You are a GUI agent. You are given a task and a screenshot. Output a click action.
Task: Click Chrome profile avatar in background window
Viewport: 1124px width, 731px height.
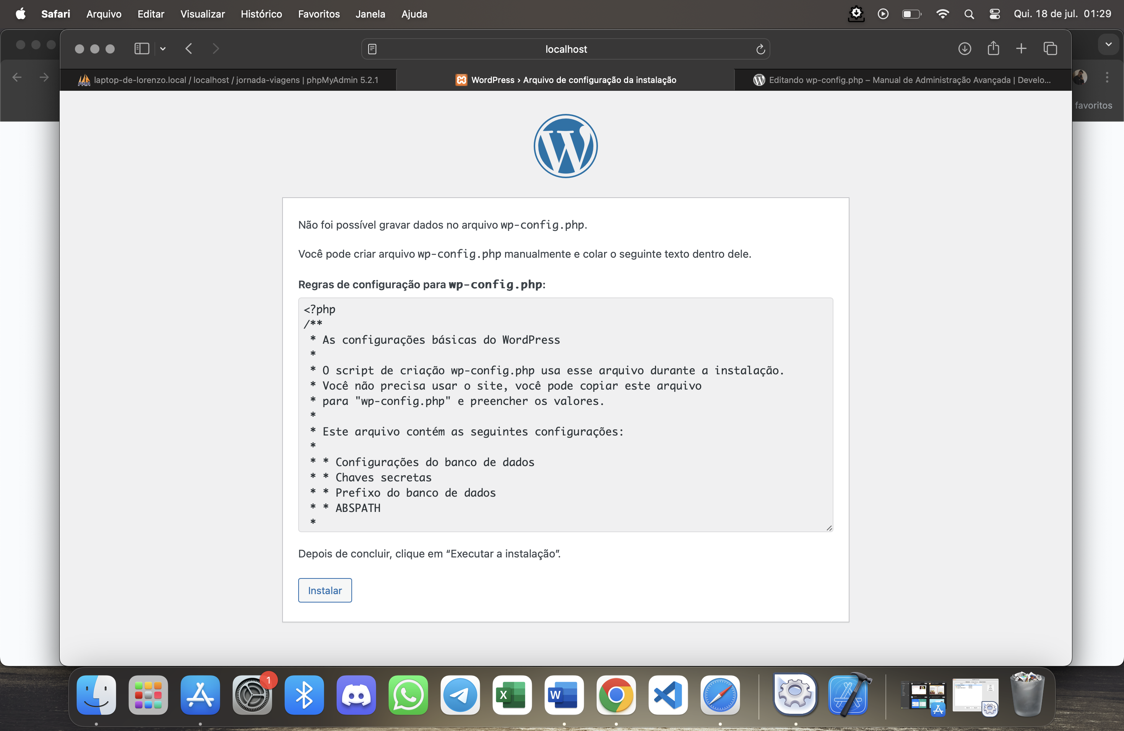point(1080,77)
